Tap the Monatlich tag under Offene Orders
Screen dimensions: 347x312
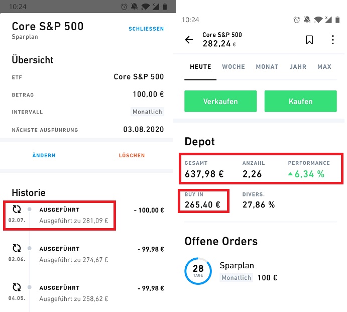[x=237, y=278]
